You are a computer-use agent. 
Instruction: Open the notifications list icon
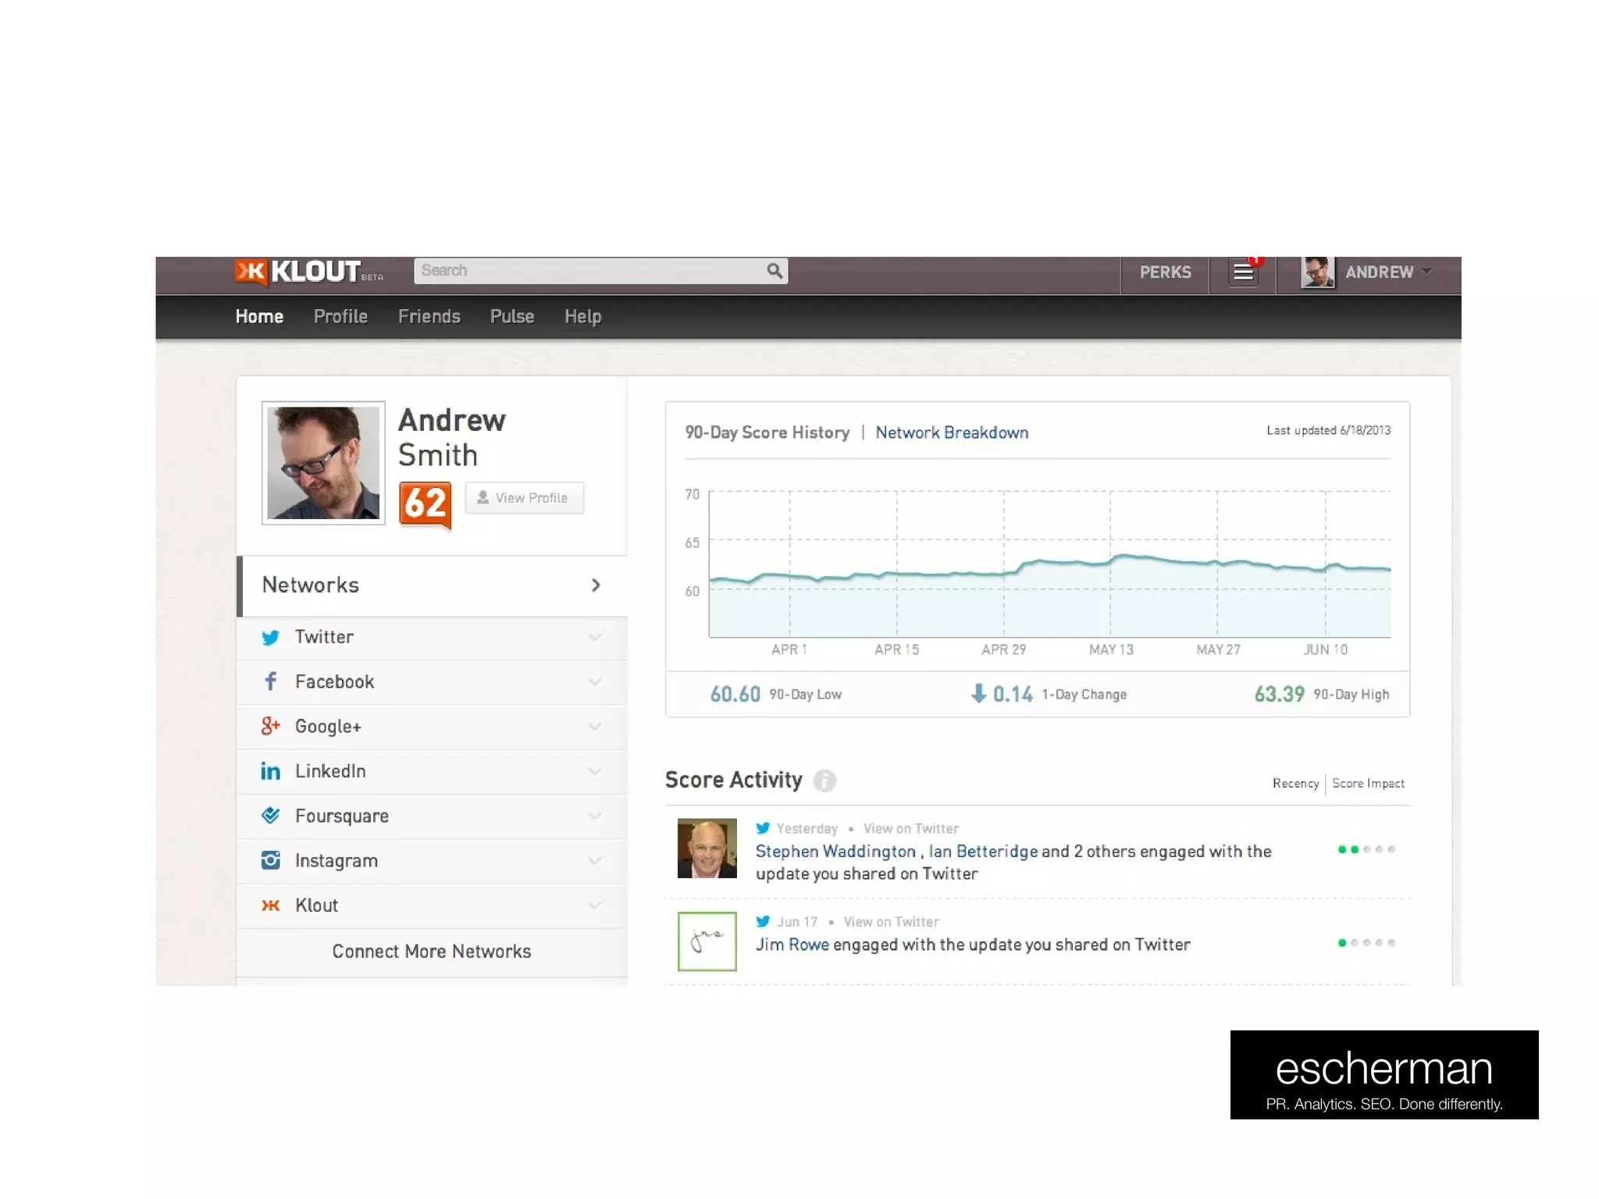point(1243,272)
